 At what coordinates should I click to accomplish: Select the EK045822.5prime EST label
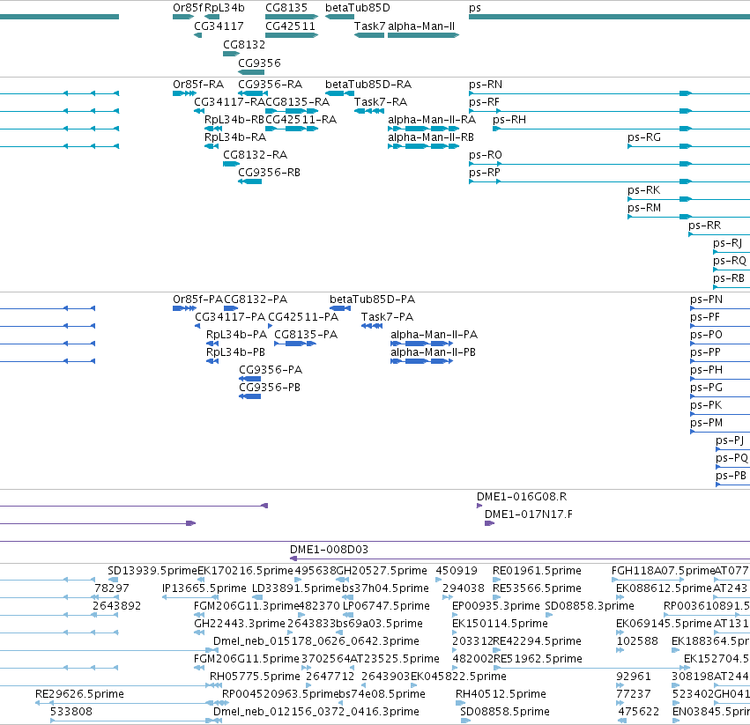click(458, 677)
